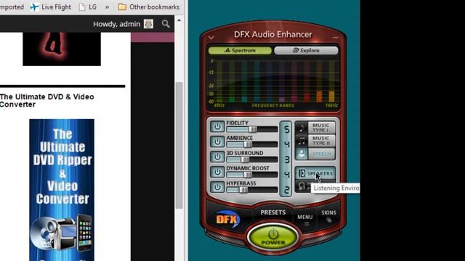The image size is (465, 261).
Task: Open the Skins selector
Action: [328, 216]
